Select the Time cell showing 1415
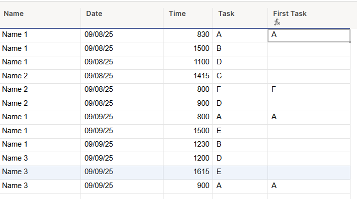The height and width of the screenshot is (199, 357). (x=188, y=76)
